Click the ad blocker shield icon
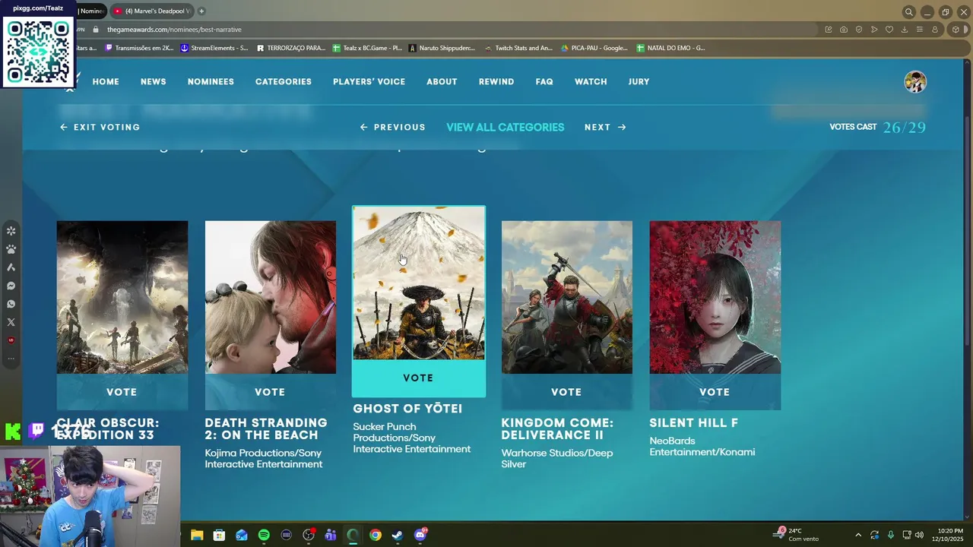 pos(859,30)
